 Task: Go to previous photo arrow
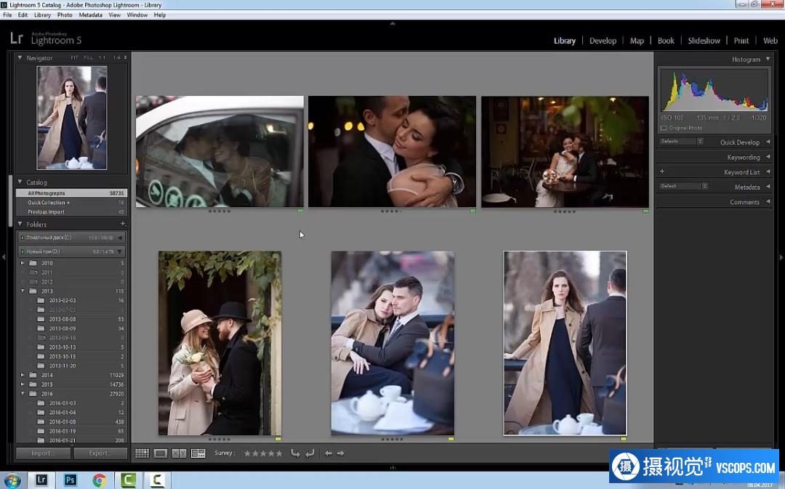point(328,453)
